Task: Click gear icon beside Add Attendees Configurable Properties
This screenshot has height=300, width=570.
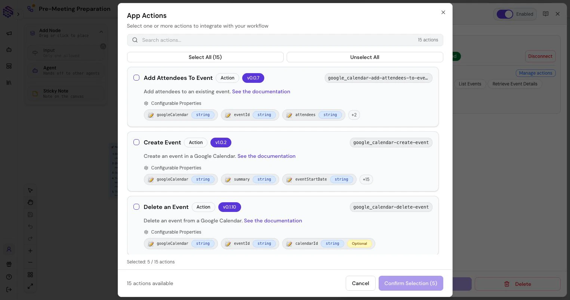Action: (x=146, y=103)
